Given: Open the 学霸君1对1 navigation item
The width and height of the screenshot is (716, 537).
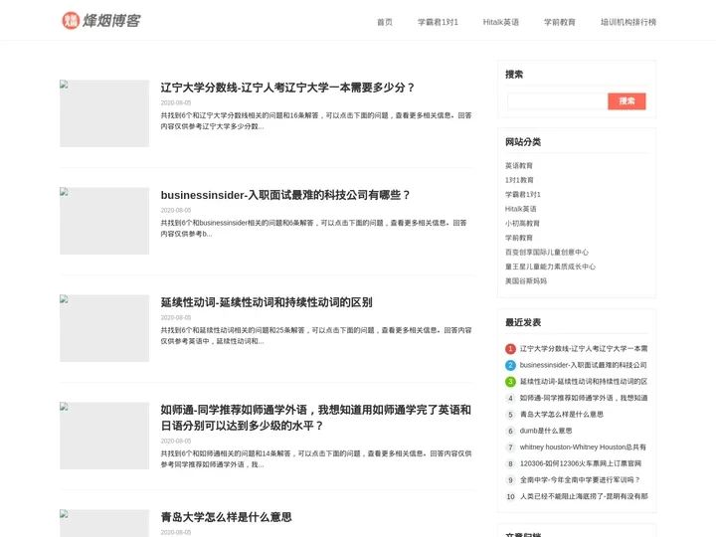Looking at the screenshot, I should [438, 22].
